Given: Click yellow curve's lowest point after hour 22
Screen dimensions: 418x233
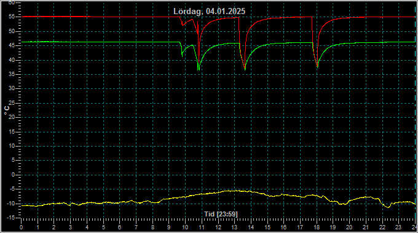Looking at the screenshot, I should click(388, 207).
